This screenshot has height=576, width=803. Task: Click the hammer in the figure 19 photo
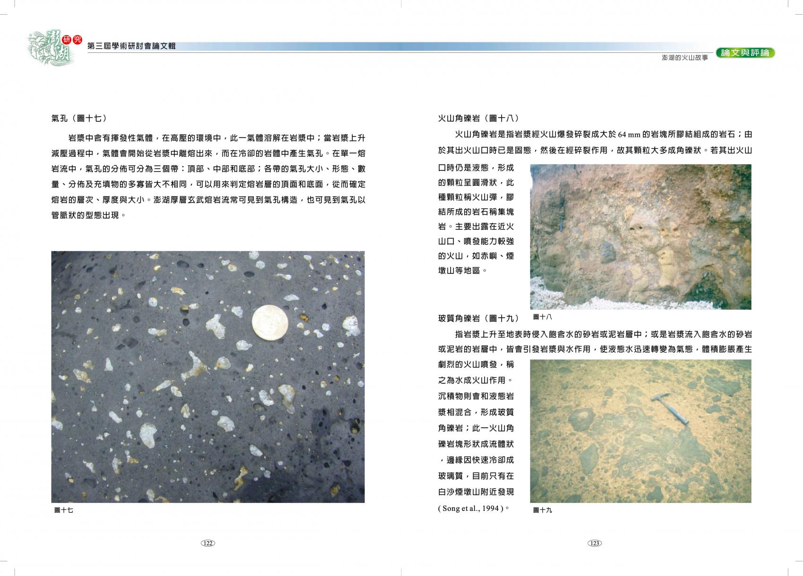pyautogui.click(x=669, y=408)
